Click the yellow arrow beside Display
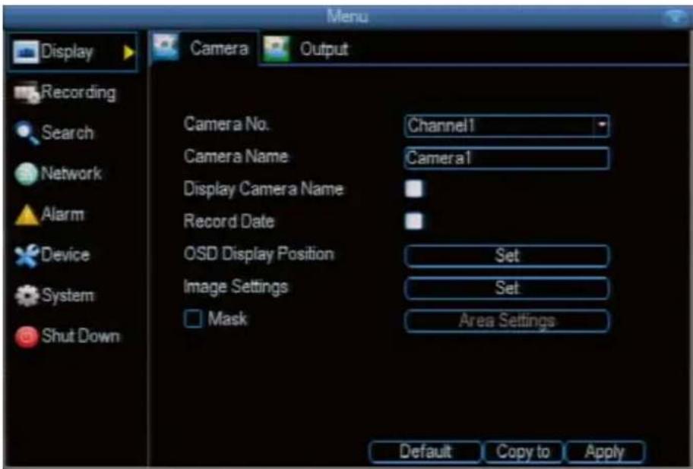693x469 pixels. (129, 52)
